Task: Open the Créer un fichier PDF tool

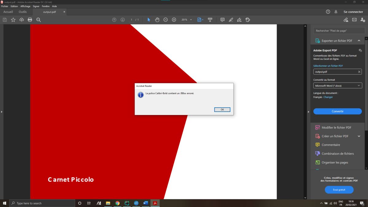Action: point(335,136)
